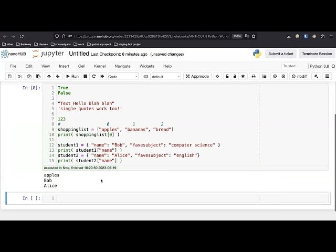The image size is (336, 252).
Task: Toggle the Trusted notebook indicator
Action: pos(289,66)
